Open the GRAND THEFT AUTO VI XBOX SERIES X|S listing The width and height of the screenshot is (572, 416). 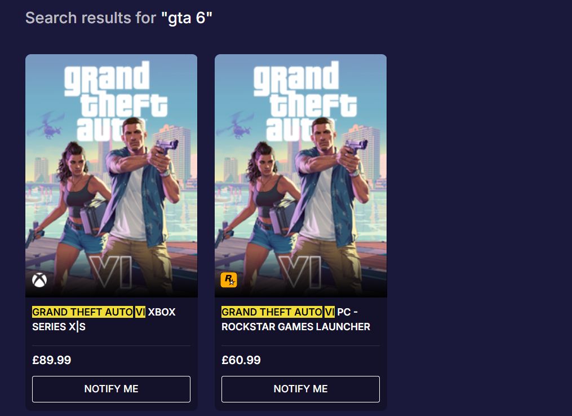pos(104,319)
